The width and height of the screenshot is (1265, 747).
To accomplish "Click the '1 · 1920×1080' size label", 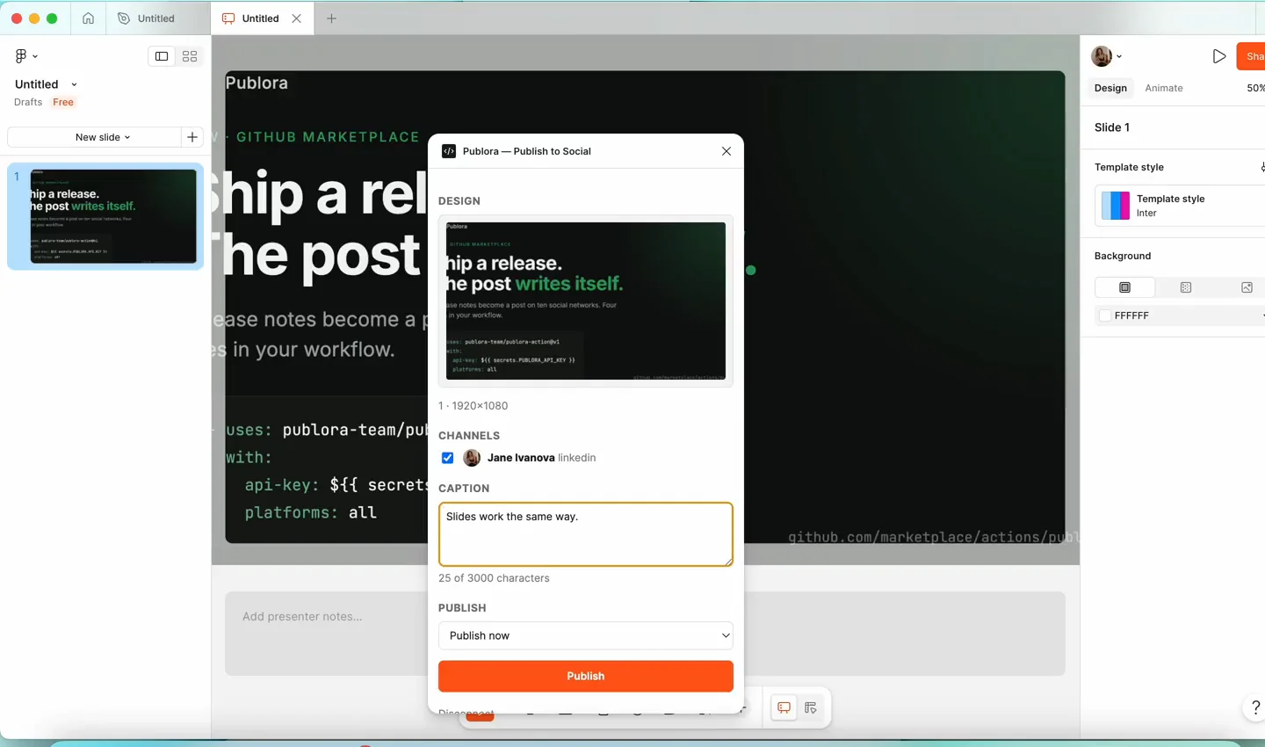I will point(473,406).
